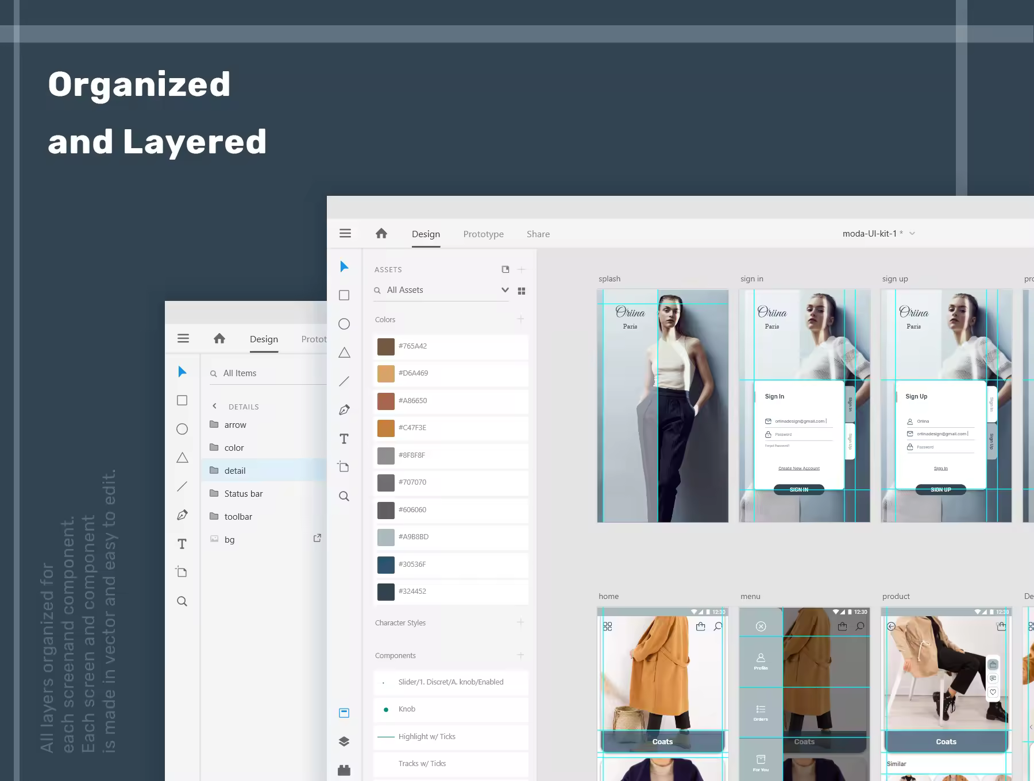Add a new color with Colors plus
Viewport: 1034px width, 781px height.
tap(520, 319)
